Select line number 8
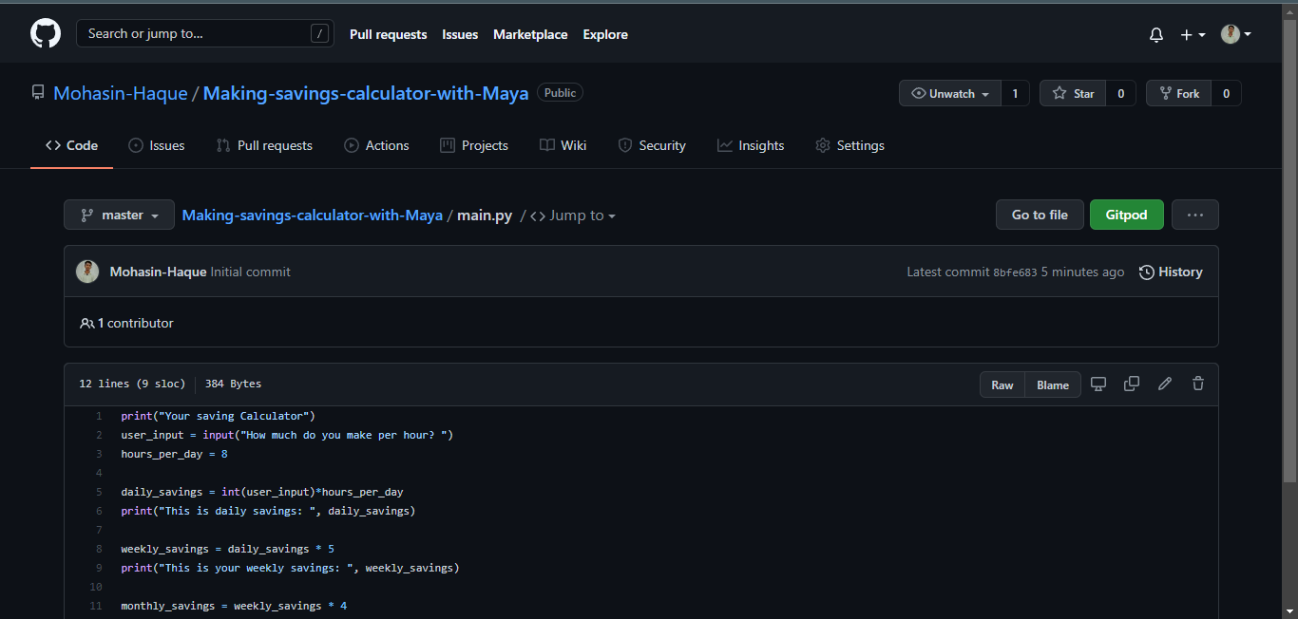The width and height of the screenshot is (1298, 619). (x=98, y=549)
